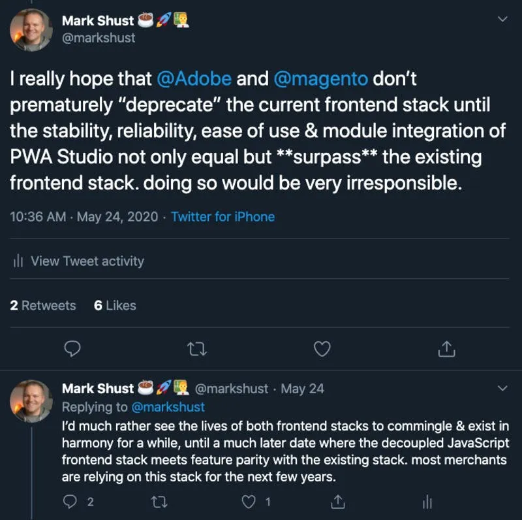Show the 2 Retweets list

[43, 305]
